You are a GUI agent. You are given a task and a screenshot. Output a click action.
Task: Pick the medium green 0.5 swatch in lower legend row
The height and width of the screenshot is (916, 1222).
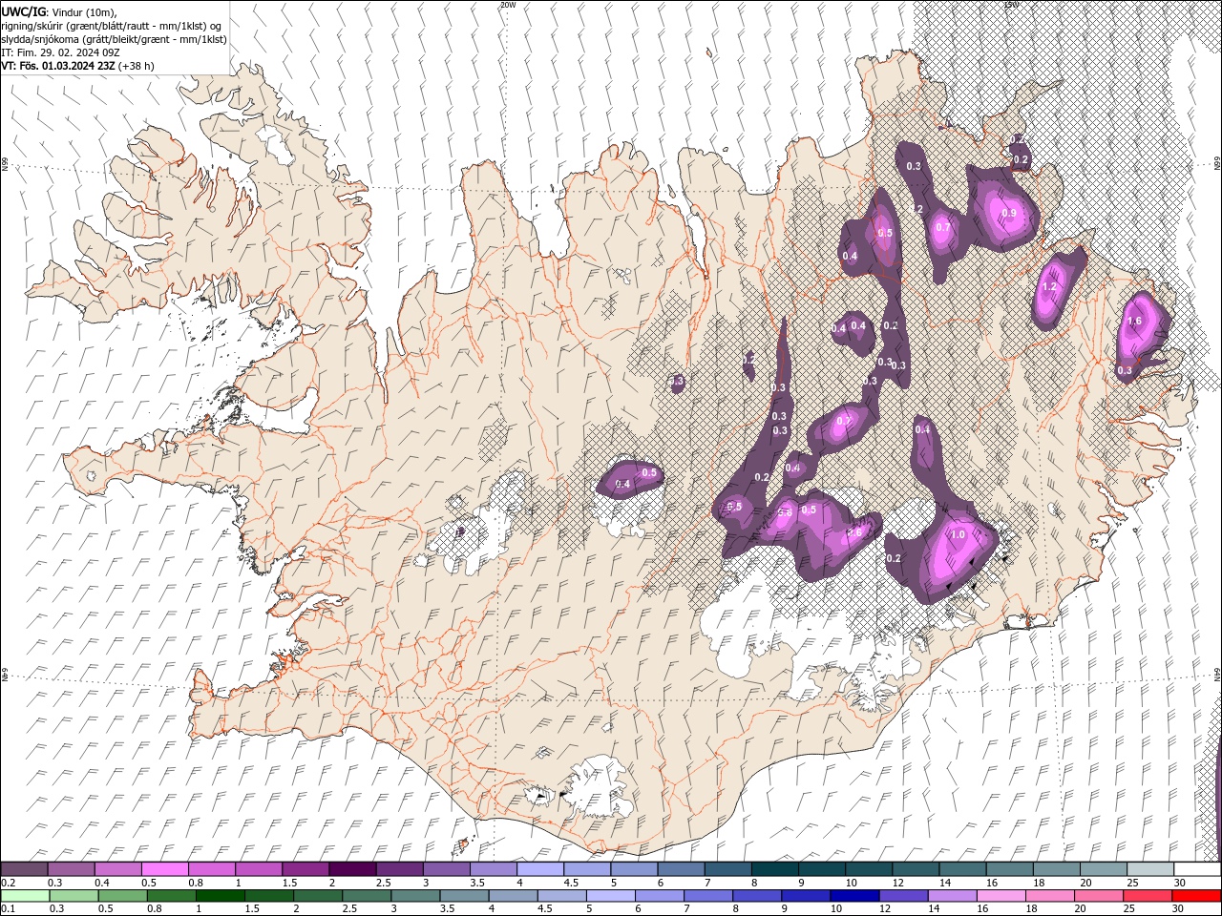122,896
